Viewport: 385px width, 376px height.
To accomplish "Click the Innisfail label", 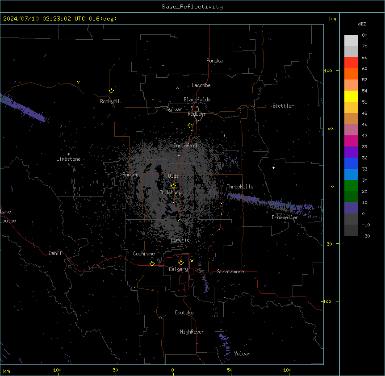I will [185, 146].
